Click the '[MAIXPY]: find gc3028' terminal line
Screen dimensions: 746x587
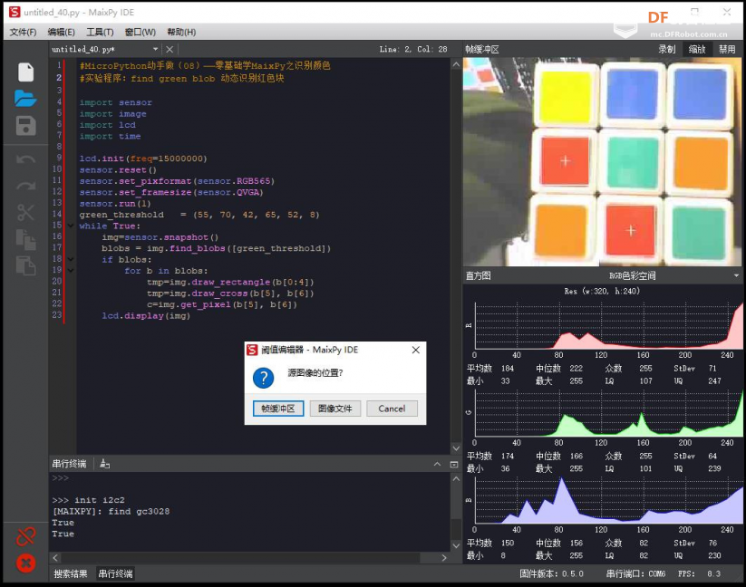[x=111, y=512]
